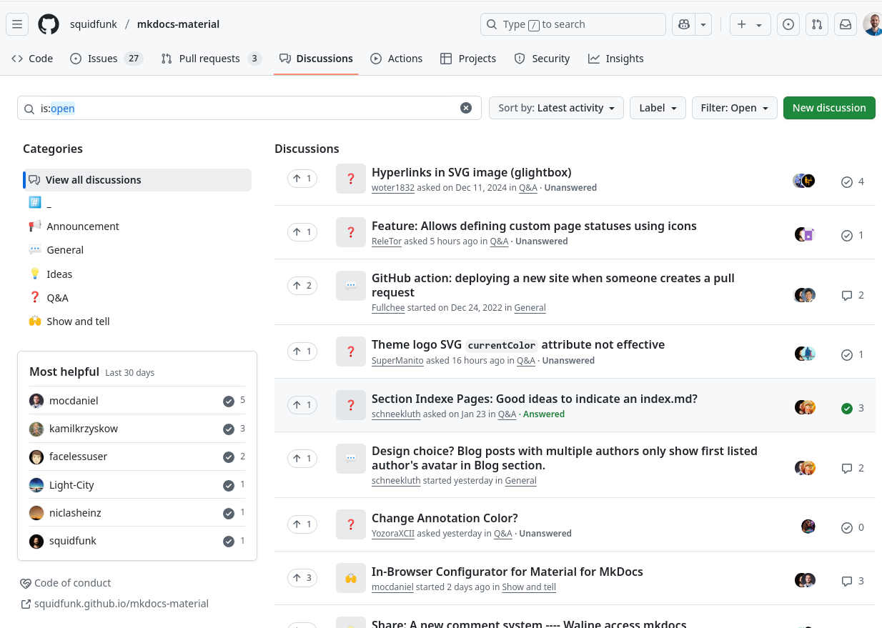Screen dimensions: 882x628
Task: Upvote Blog posts multiple authors discussion
Action: [x=302, y=459]
